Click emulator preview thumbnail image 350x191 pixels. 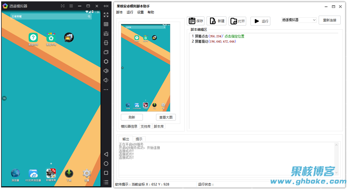[146, 68]
